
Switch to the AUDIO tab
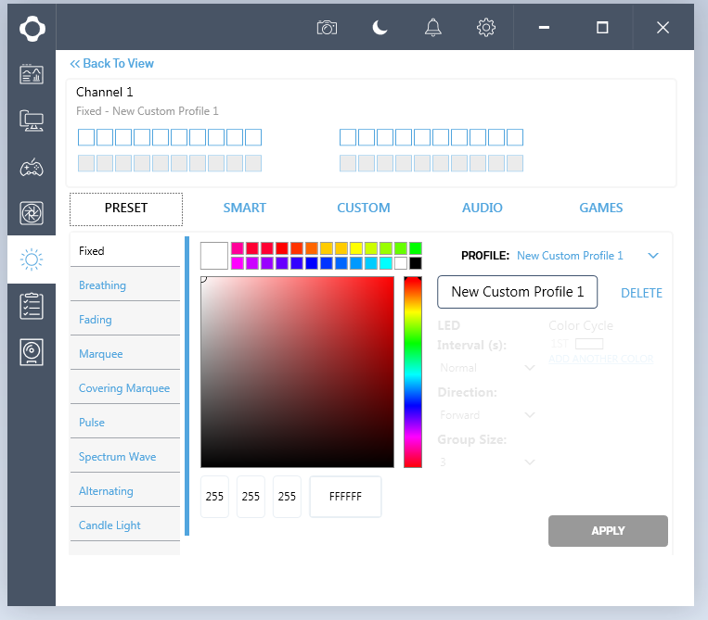tap(483, 209)
